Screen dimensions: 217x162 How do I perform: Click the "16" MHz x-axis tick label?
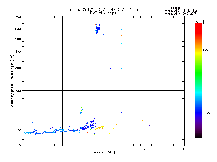184,149
